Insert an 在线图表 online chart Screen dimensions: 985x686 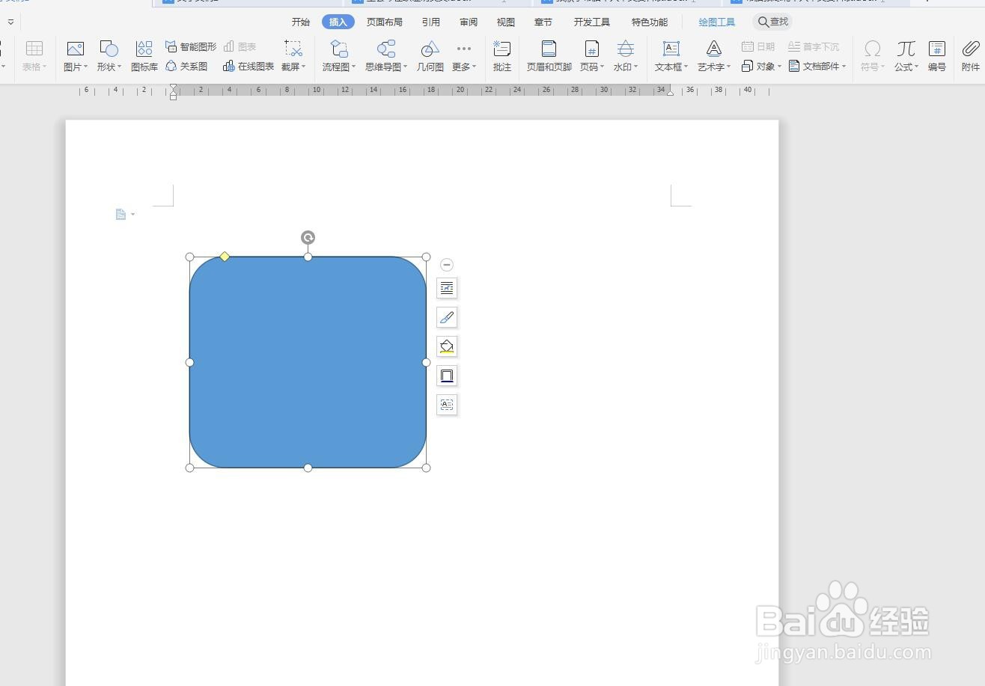point(248,66)
